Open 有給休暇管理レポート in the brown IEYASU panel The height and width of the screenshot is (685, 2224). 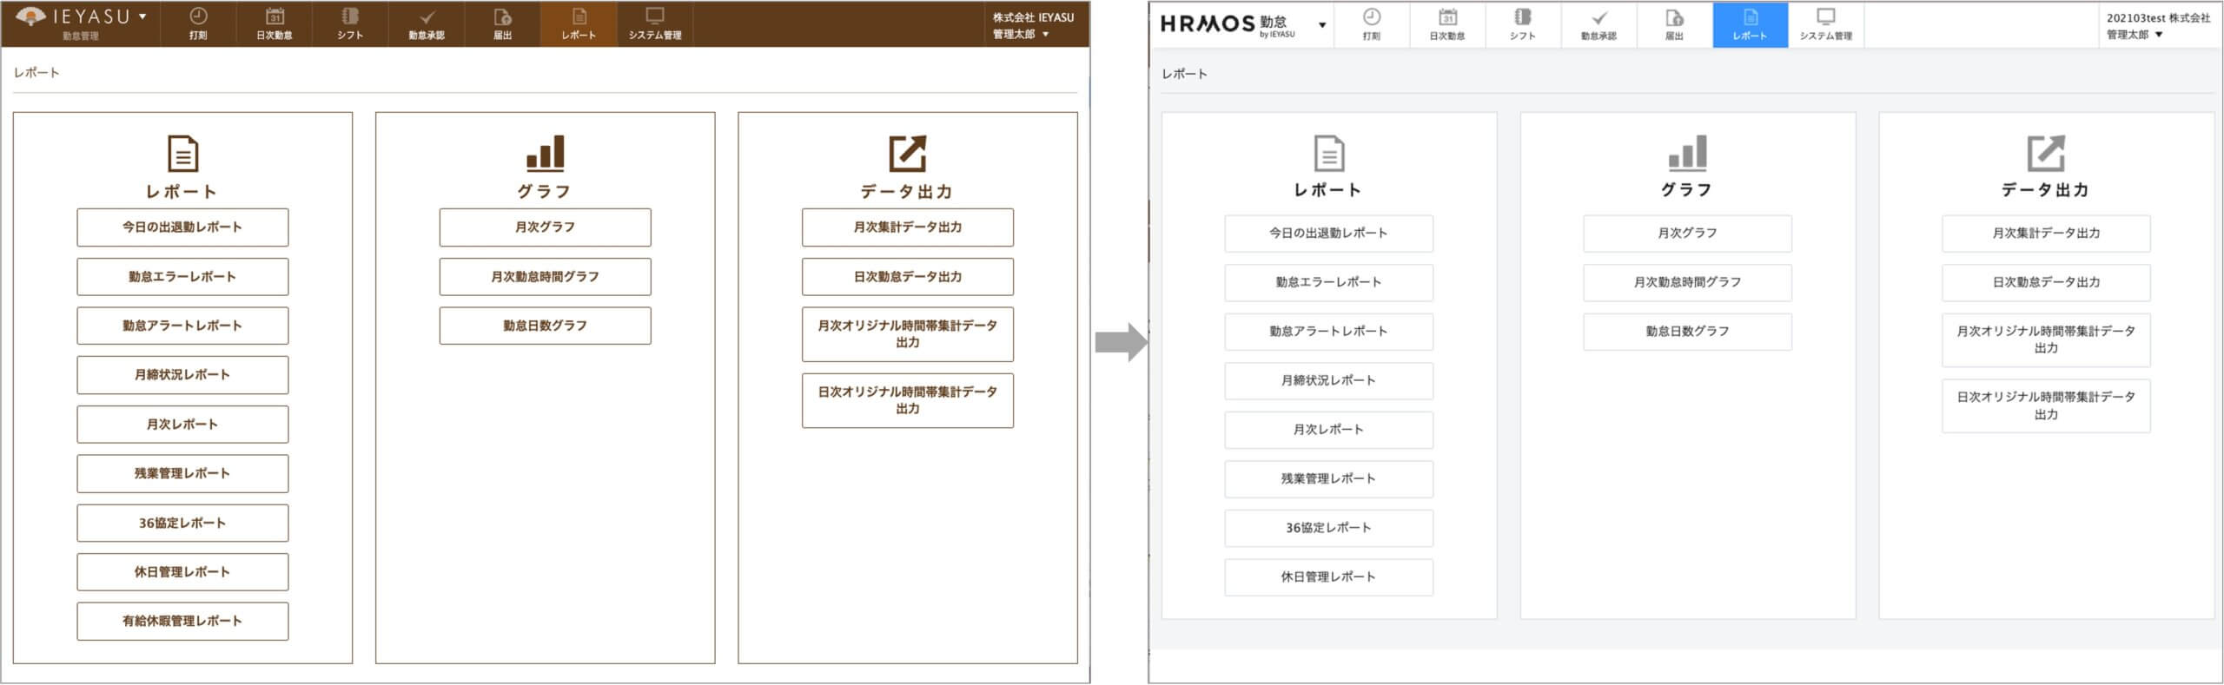(x=182, y=622)
